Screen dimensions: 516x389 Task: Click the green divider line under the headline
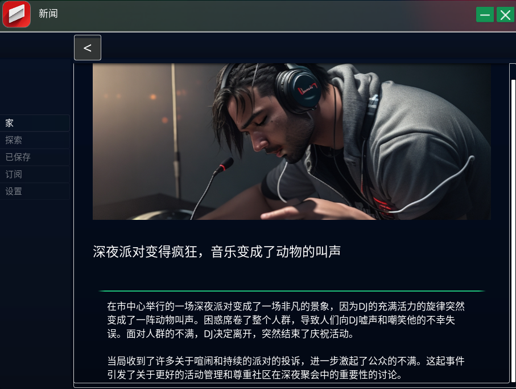point(292,291)
